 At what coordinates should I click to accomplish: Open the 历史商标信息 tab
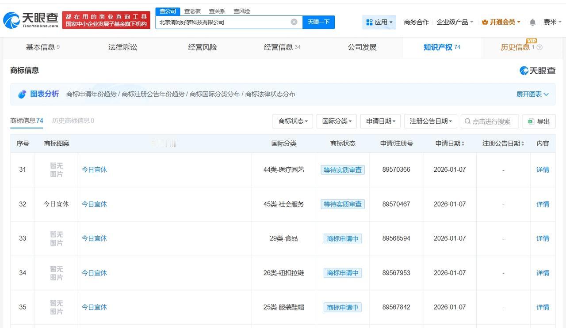[x=72, y=120]
